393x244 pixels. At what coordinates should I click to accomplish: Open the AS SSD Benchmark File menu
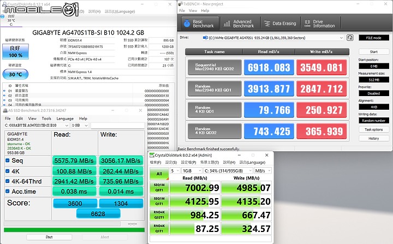[x=8, y=118]
